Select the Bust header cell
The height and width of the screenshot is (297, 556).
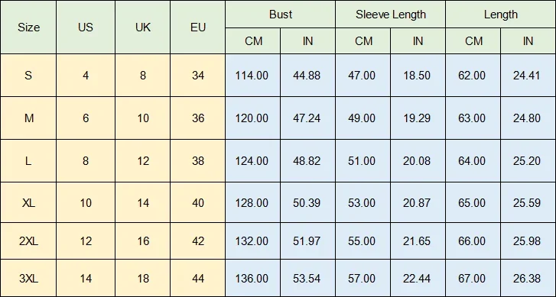[281, 15]
